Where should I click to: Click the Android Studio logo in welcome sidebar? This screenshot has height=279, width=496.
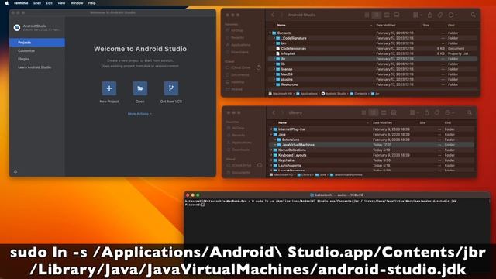pyautogui.click(x=17, y=28)
